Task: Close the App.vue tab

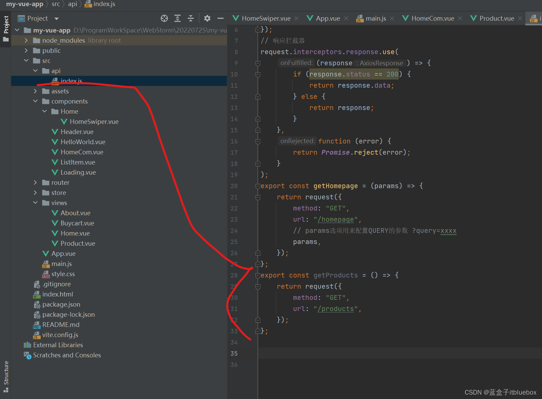Action: click(x=346, y=18)
